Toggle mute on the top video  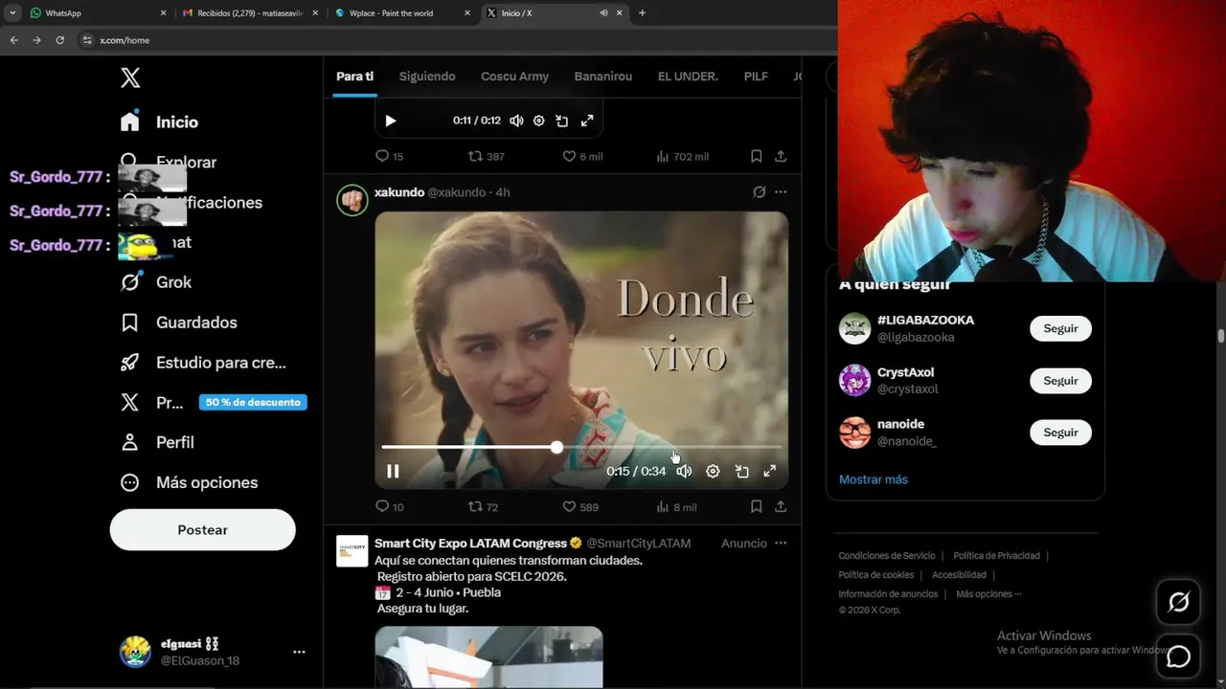516,121
